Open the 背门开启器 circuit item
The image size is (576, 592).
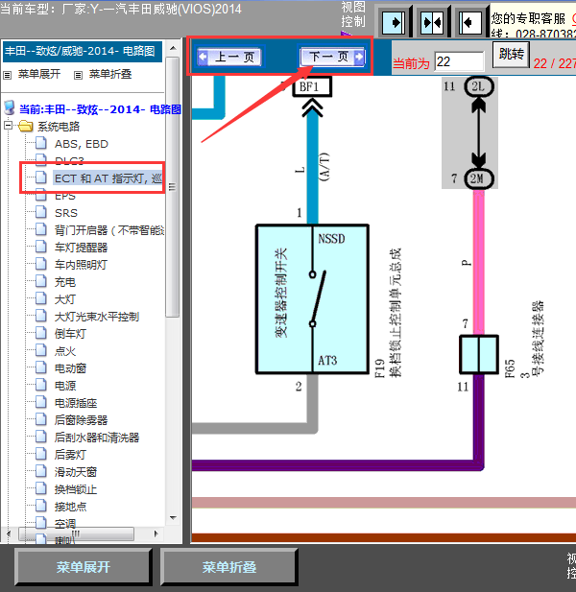(109, 230)
